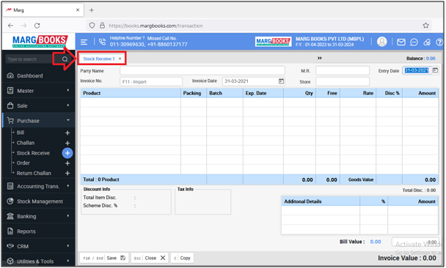Image resolution: width=446 pixels, height=268 pixels.
Task: Close the Stock Receive 1 tab
Action: [120, 59]
